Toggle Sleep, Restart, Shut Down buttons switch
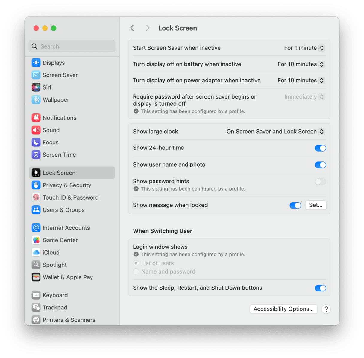The image size is (364, 358). [x=320, y=288]
